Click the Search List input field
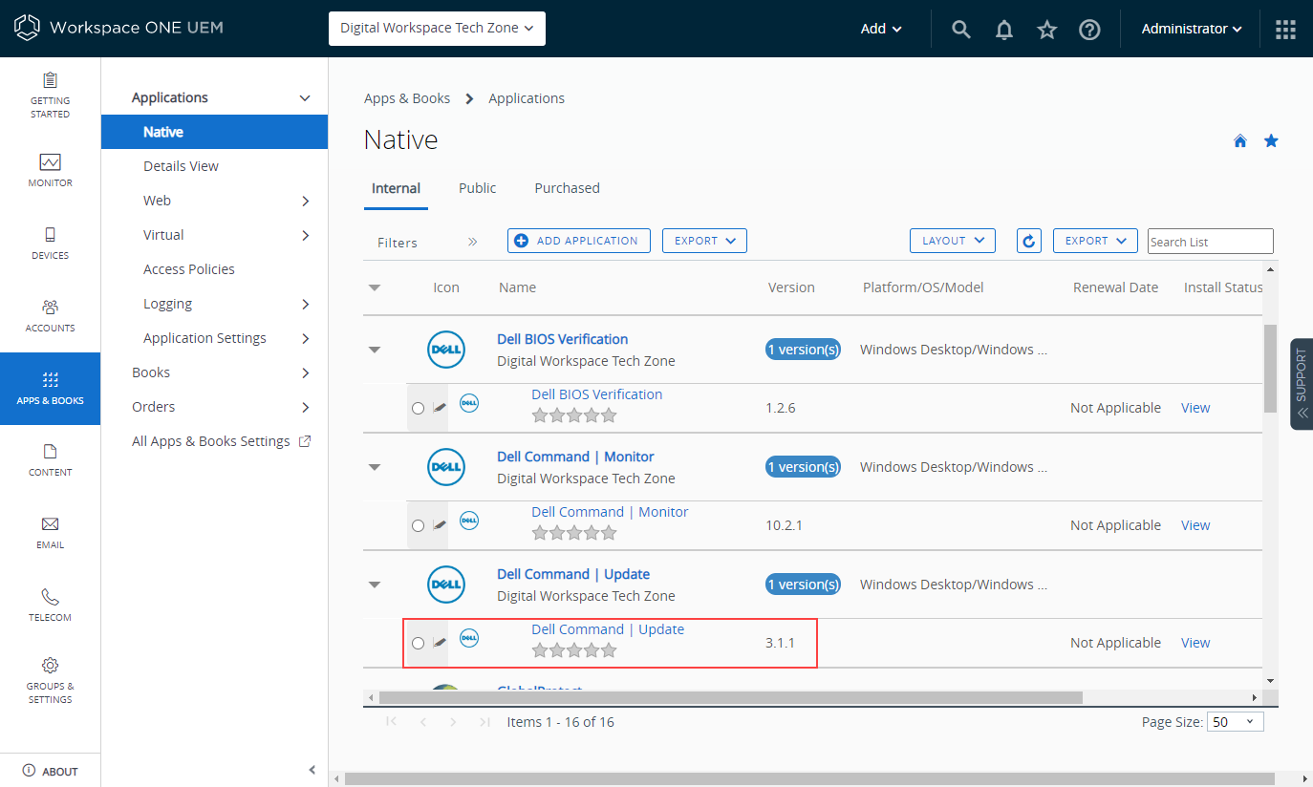1313x787 pixels. pyautogui.click(x=1210, y=242)
